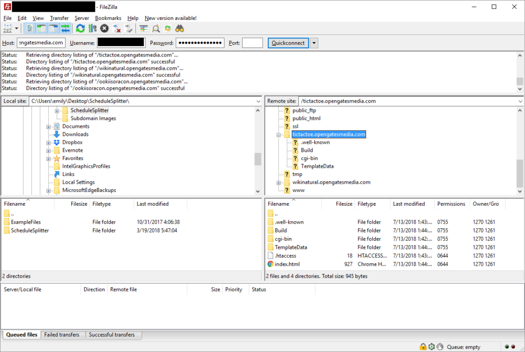Switch to Failed transfers tab
This screenshot has width=525, height=352.
(62, 335)
